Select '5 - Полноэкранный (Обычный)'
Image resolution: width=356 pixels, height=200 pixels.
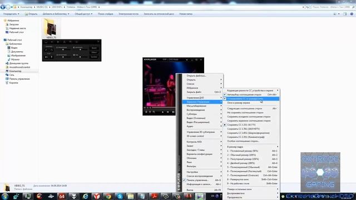coord(251,167)
